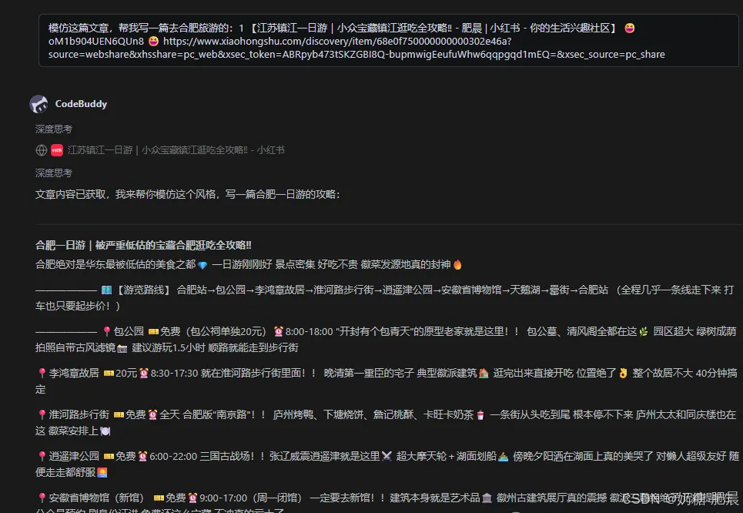Click the alarm clock icon before 6:00-22:00

(142, 457)
